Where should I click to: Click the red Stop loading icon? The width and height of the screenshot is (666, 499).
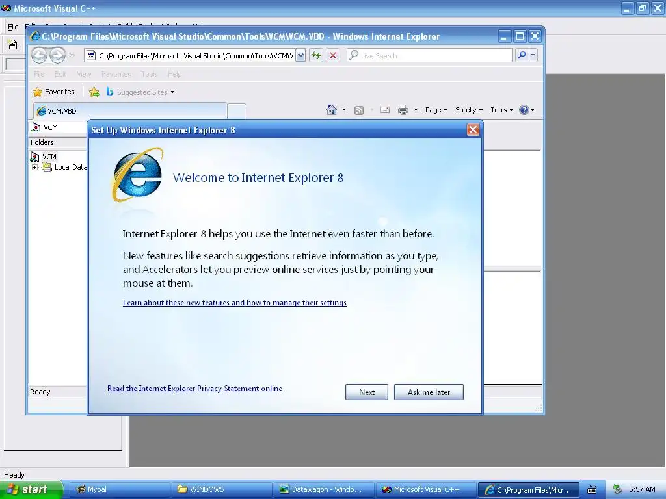tap(333, 55)
